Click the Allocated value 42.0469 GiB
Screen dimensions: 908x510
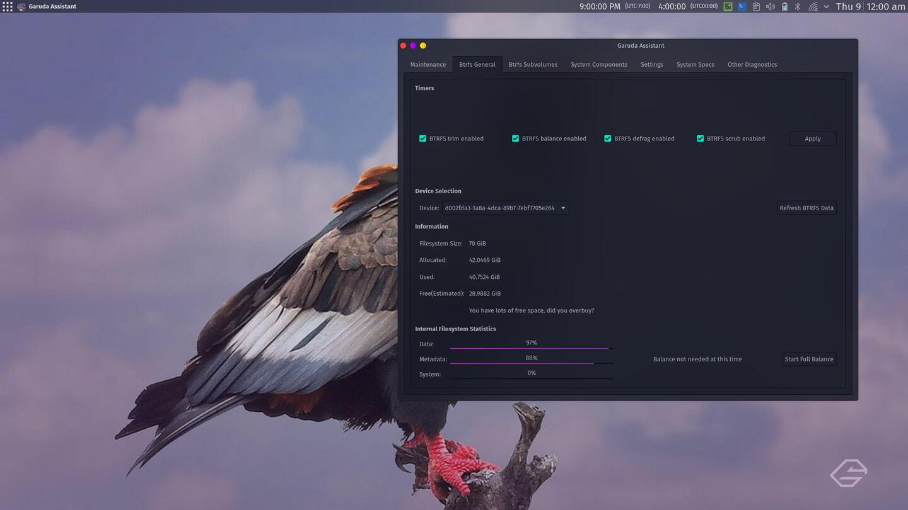pyautogui.click(x=485, y=260)
